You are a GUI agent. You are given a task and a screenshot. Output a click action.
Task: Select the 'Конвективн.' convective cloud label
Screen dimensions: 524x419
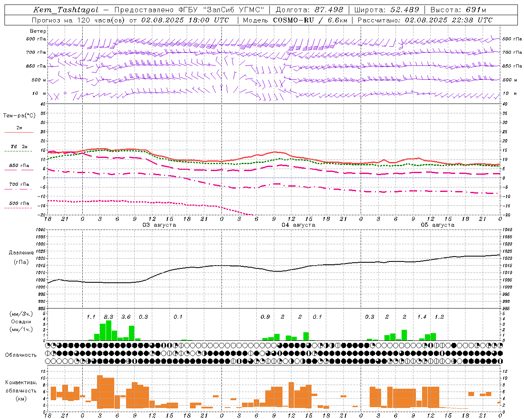(21, 383)
